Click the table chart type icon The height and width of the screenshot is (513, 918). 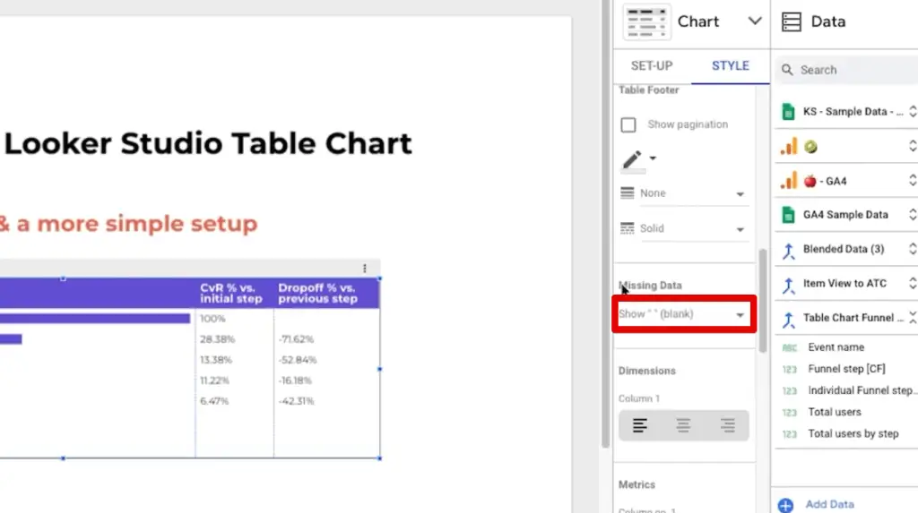646,22
